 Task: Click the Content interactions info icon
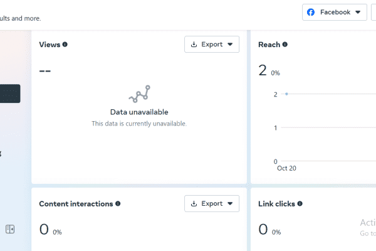[118, 204]
